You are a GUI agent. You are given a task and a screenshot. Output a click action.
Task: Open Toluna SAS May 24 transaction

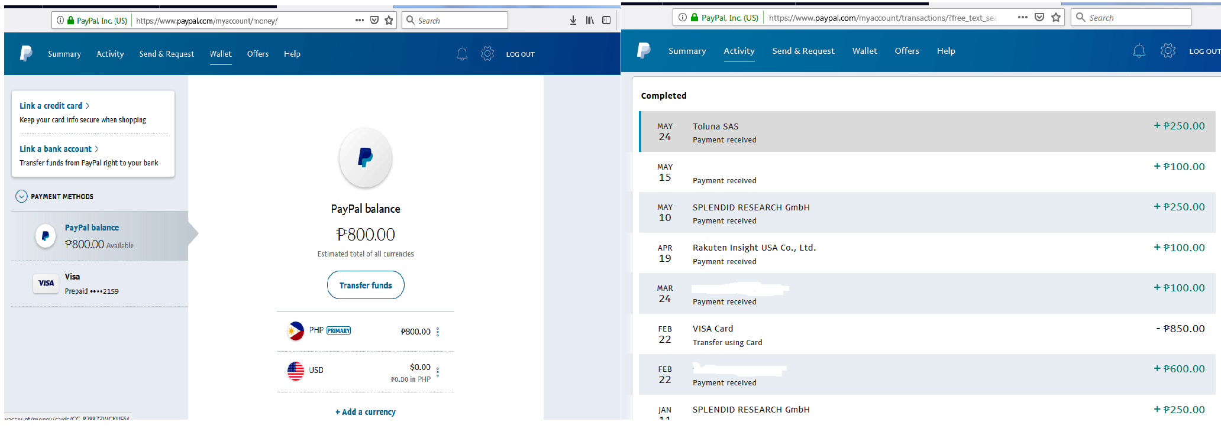(928, 131)
